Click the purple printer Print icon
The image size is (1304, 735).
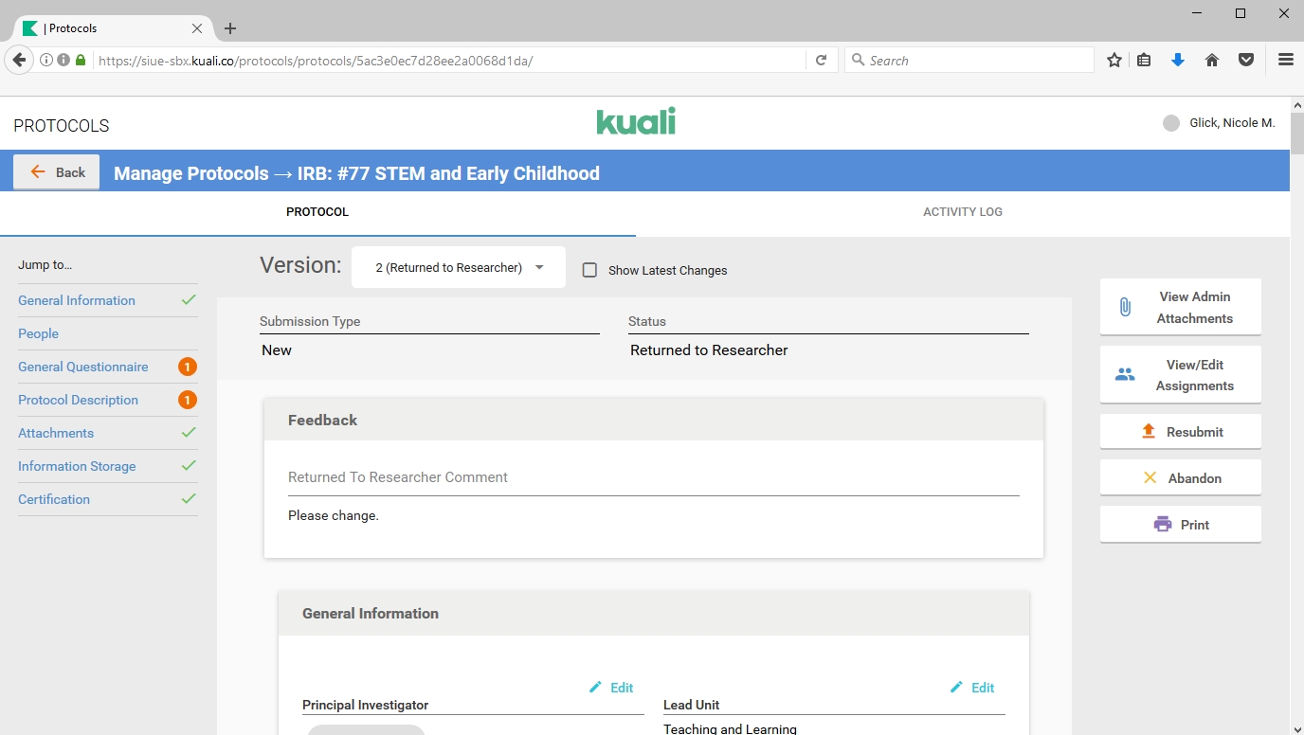click(x=1163, y=525)
